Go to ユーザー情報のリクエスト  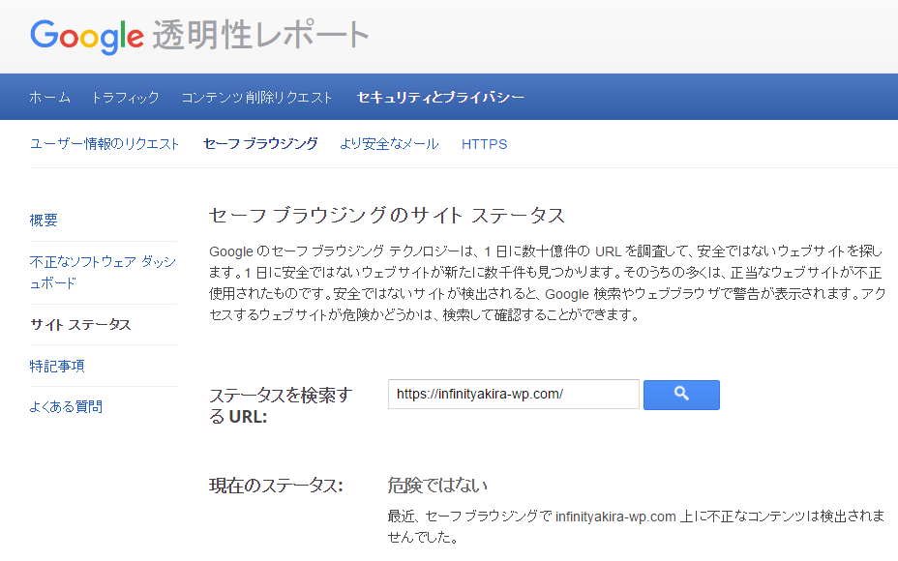tap(105, 144)
